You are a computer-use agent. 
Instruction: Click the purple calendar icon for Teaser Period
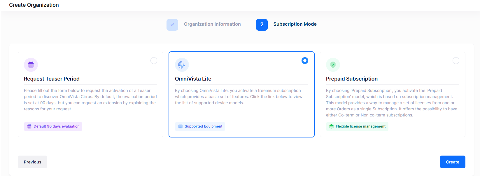[31, 65]
